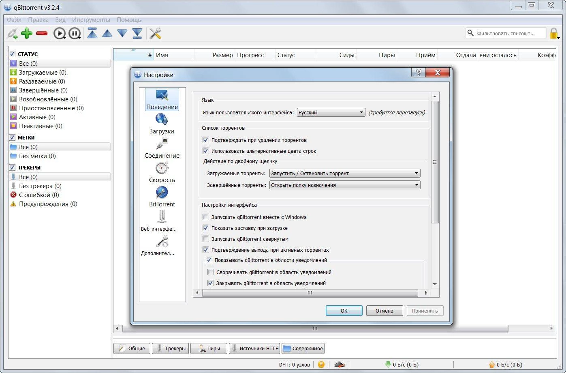
Task: Move torrent to bottom of queue icon
Action: coord(137,33)
